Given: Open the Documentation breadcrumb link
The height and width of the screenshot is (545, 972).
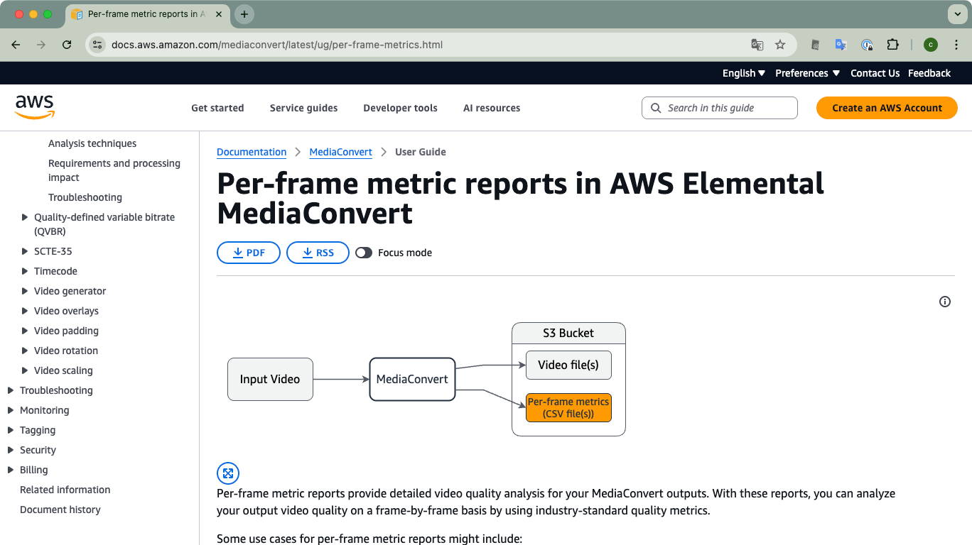Looking at the screenshot, I should coord(252,152).
